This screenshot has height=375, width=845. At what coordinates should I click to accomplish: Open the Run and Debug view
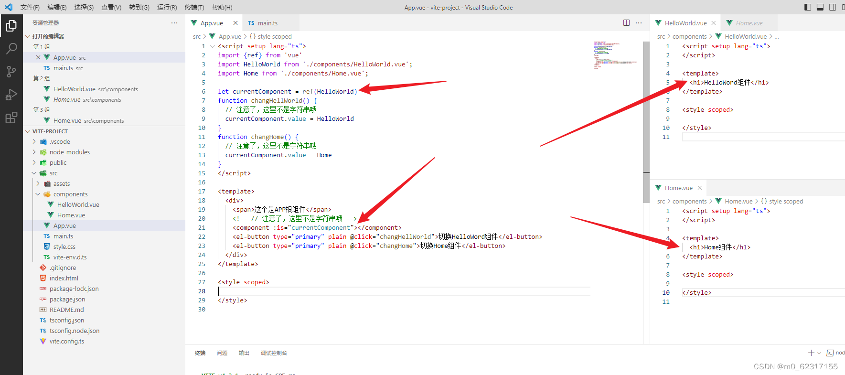pos(11,95)
